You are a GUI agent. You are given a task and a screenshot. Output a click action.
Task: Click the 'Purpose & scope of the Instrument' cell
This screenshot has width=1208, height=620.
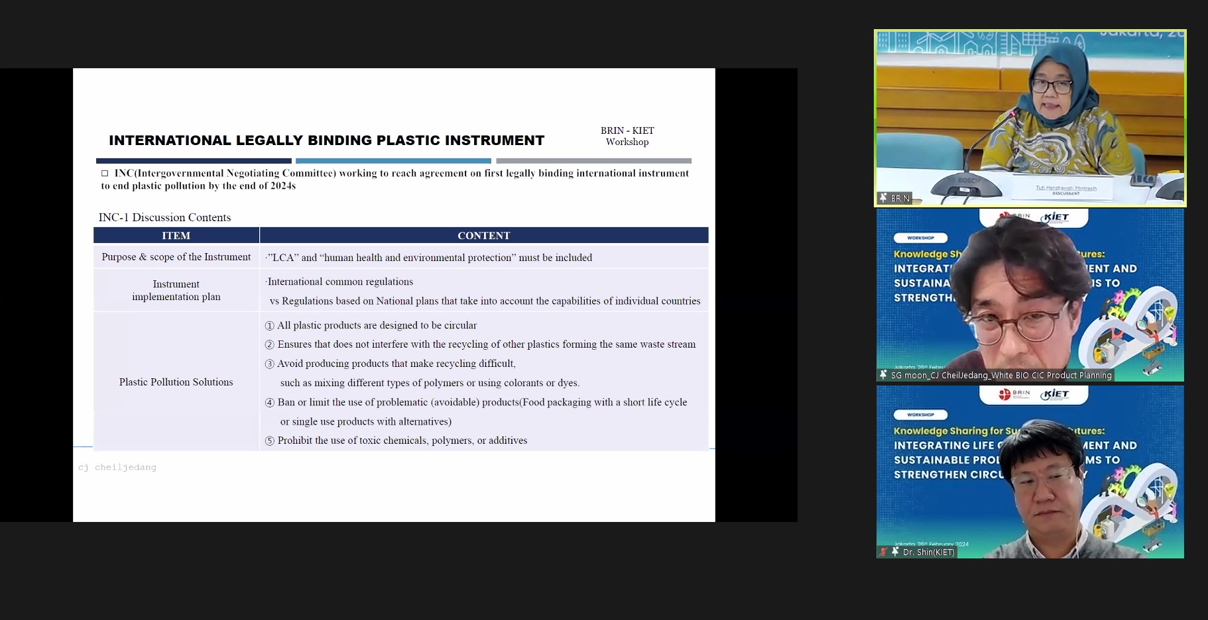pos(176,257)
